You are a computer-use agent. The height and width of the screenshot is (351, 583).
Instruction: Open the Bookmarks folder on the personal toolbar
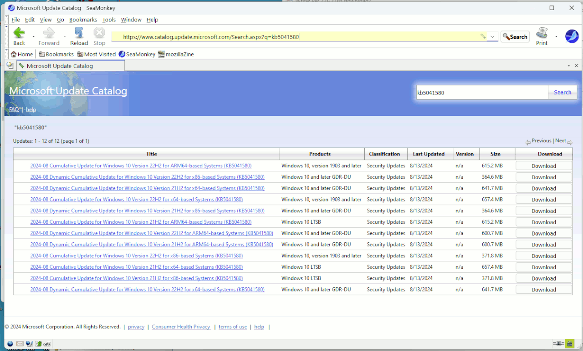tap(56, 54)
